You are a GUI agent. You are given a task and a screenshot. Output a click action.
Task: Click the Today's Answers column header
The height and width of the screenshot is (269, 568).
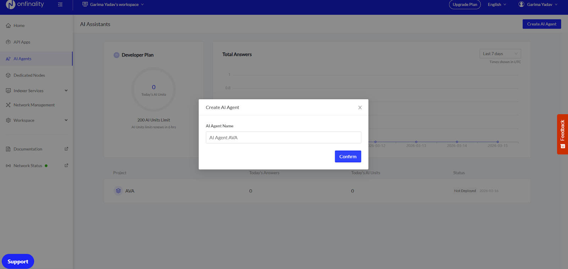pyautogui.click(x=264, y=173)
